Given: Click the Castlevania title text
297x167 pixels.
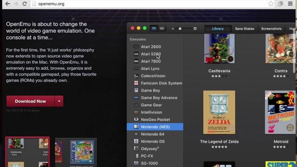Looking at the screenshot, I should coord(220,71).
